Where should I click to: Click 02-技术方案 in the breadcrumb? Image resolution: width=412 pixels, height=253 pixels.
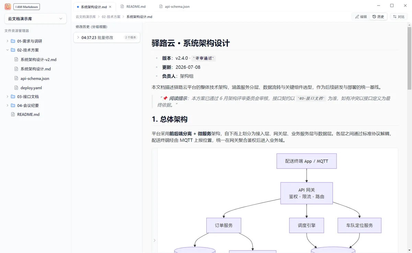[111, 17]
